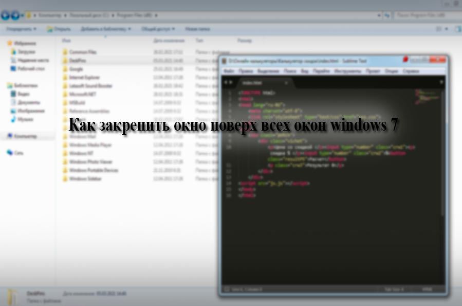Sort by the Тип column header
Image resolution: width=462 pixels, height=306 pixels.
click(199, 41)
